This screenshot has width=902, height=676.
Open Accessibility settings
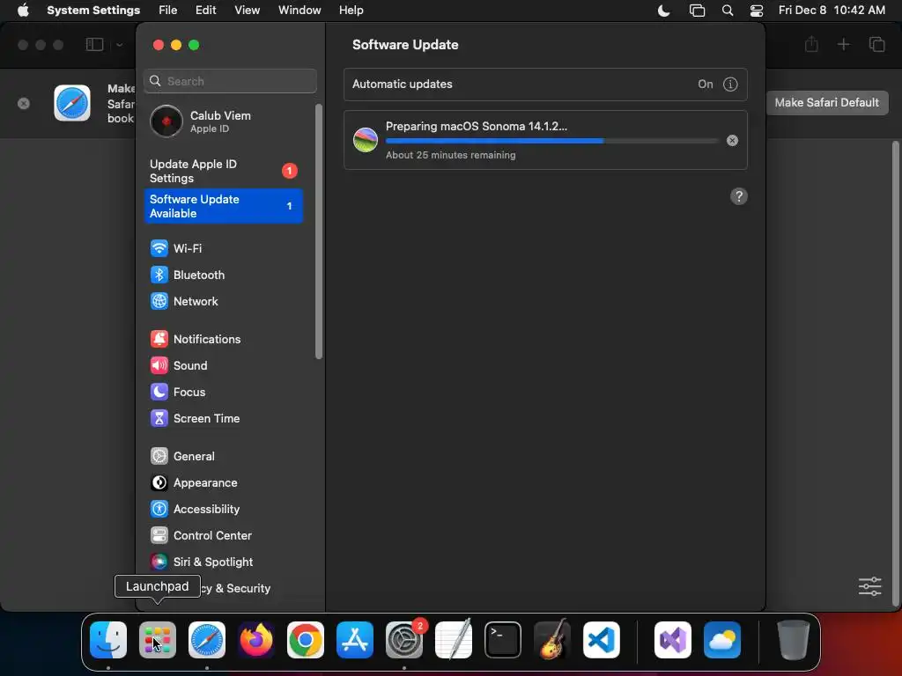(x=223, y=510)
